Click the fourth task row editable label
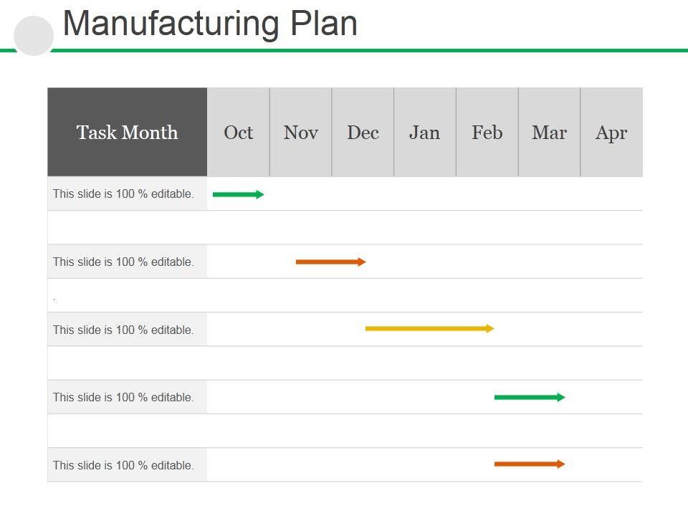 [123, 397]
